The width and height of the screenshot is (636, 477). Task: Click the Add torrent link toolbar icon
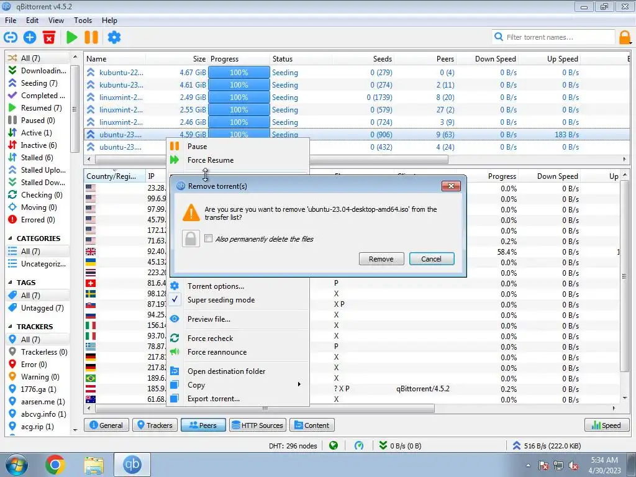pos(11,37)
